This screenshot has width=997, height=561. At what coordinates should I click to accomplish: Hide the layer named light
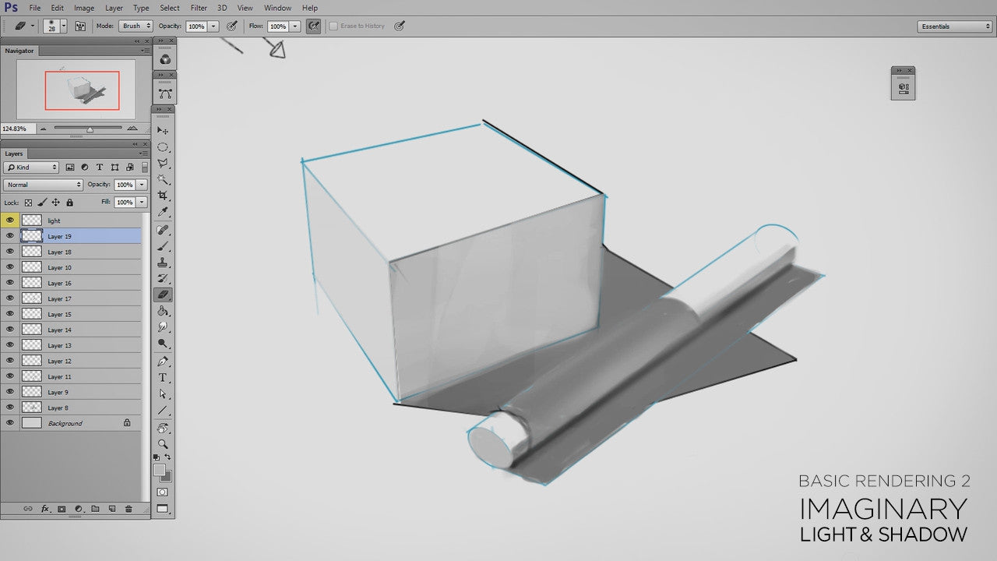[x=10, y=221]
